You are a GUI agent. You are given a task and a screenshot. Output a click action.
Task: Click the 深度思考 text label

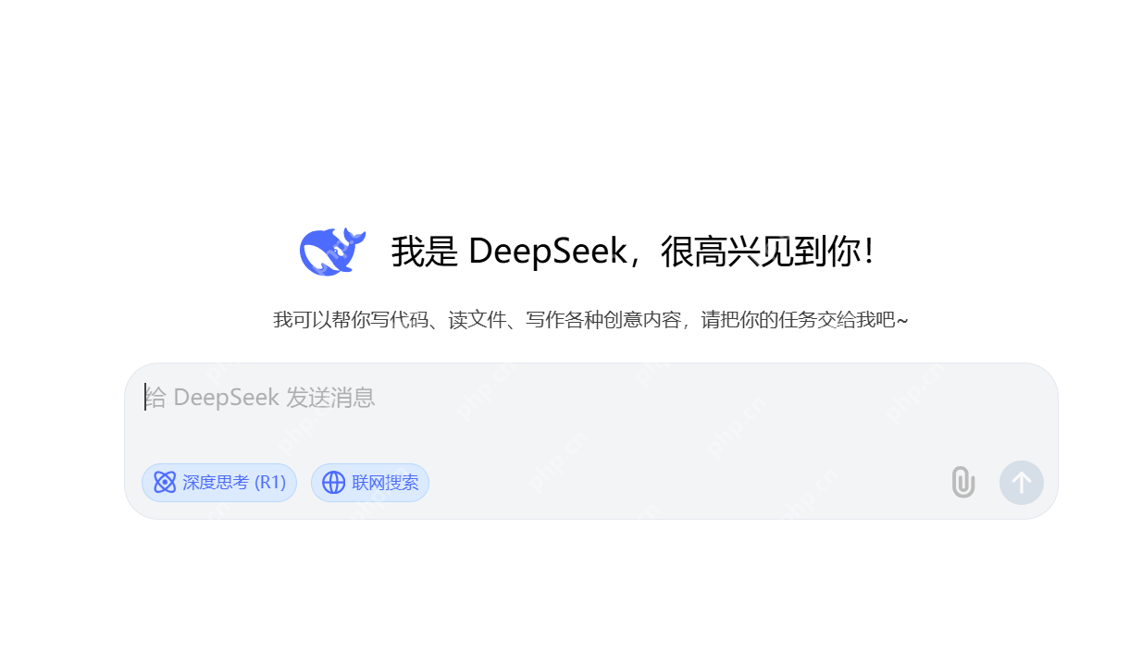pos(216,483)
